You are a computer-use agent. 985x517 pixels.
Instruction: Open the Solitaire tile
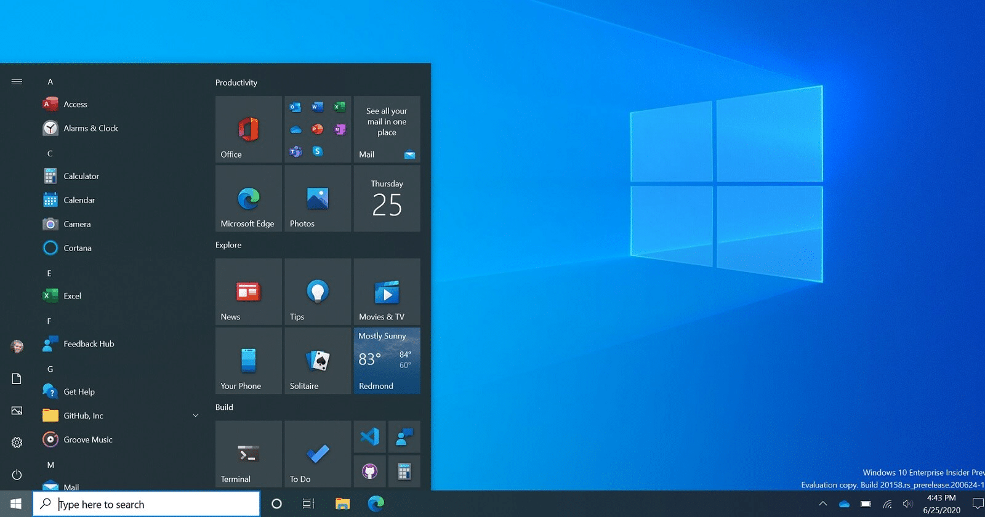click(318, 361)
